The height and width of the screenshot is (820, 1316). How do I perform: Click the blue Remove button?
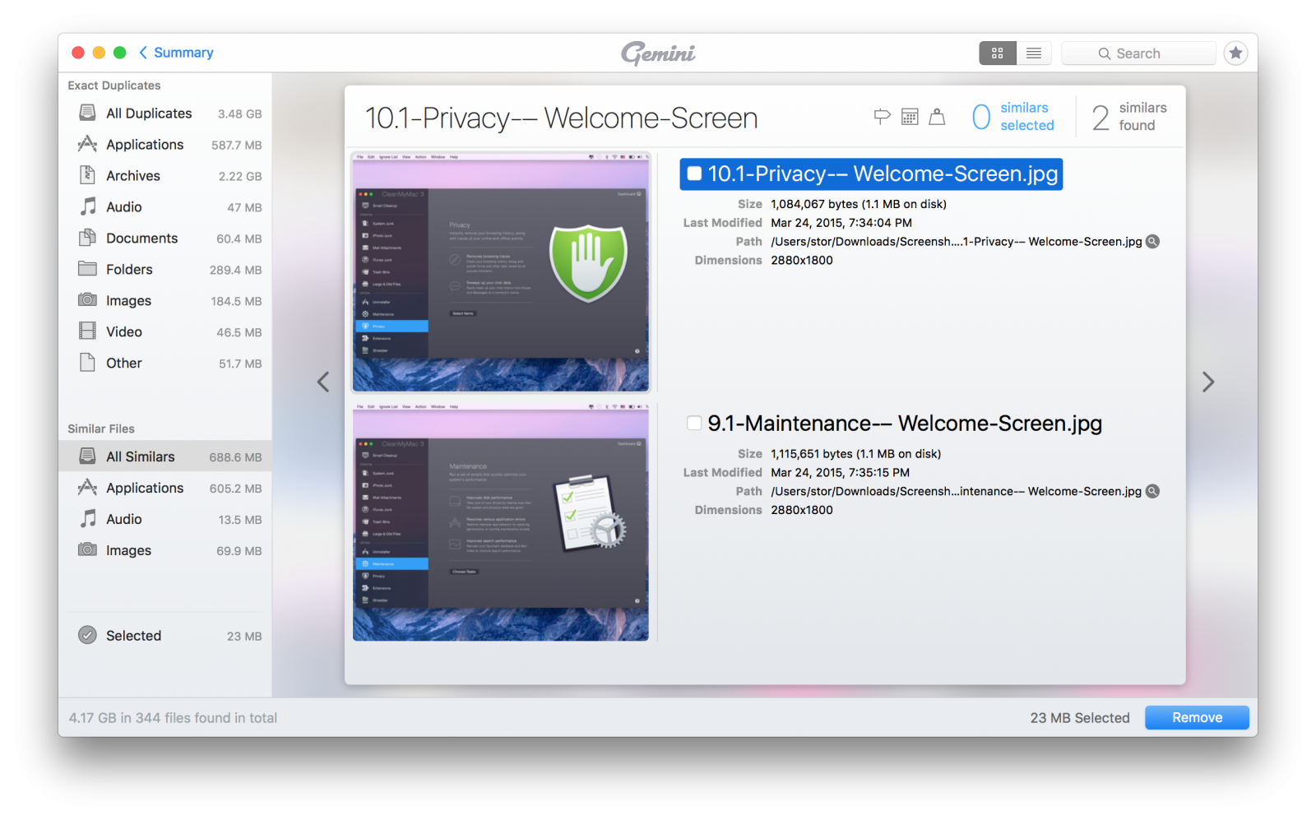[x=1197, y=717]
